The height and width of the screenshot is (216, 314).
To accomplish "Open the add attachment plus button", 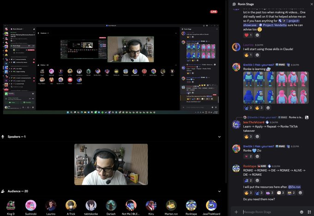I will pos(236,212).
